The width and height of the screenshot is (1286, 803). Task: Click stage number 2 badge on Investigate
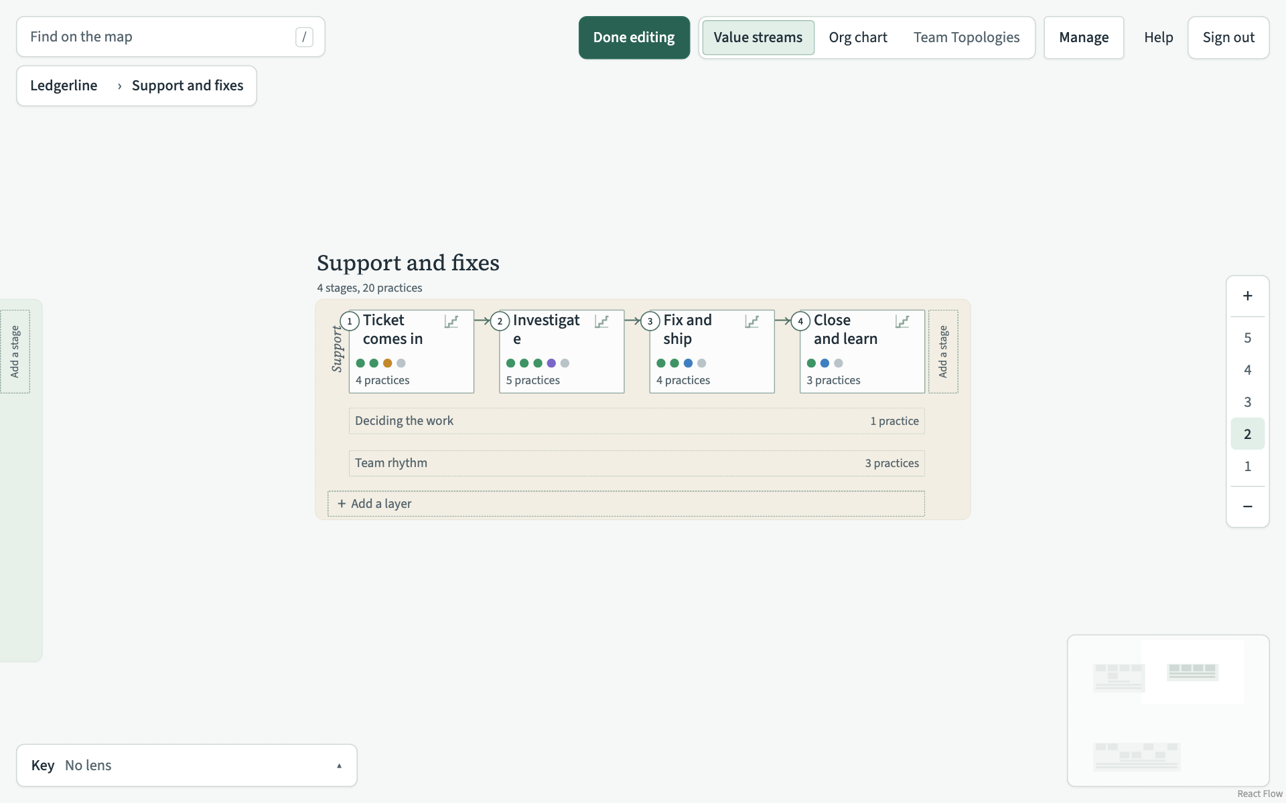[x=500, y=321]
